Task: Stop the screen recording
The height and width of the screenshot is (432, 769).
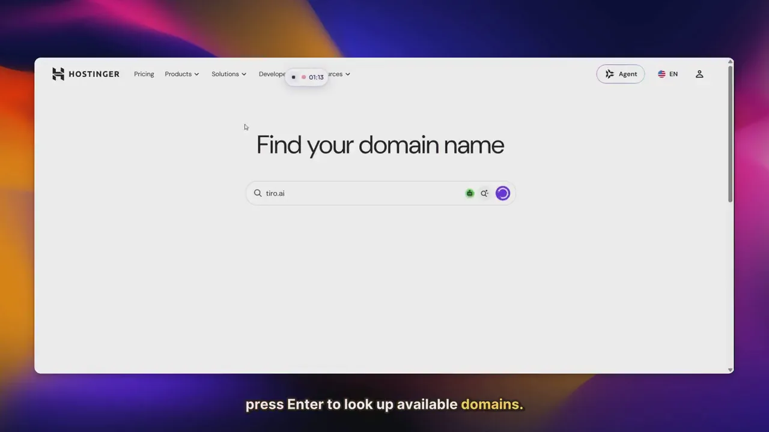Action: pyautogui.click(x=293, y=77)
